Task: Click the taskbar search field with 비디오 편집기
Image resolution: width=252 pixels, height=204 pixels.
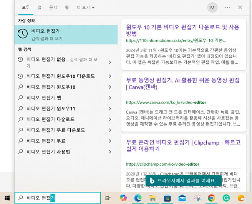Action: pos(58,198)
